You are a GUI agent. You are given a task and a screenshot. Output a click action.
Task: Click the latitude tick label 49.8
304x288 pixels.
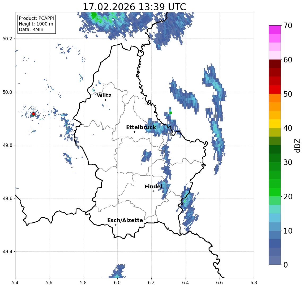pyautogui.click(x=7, y=145)
